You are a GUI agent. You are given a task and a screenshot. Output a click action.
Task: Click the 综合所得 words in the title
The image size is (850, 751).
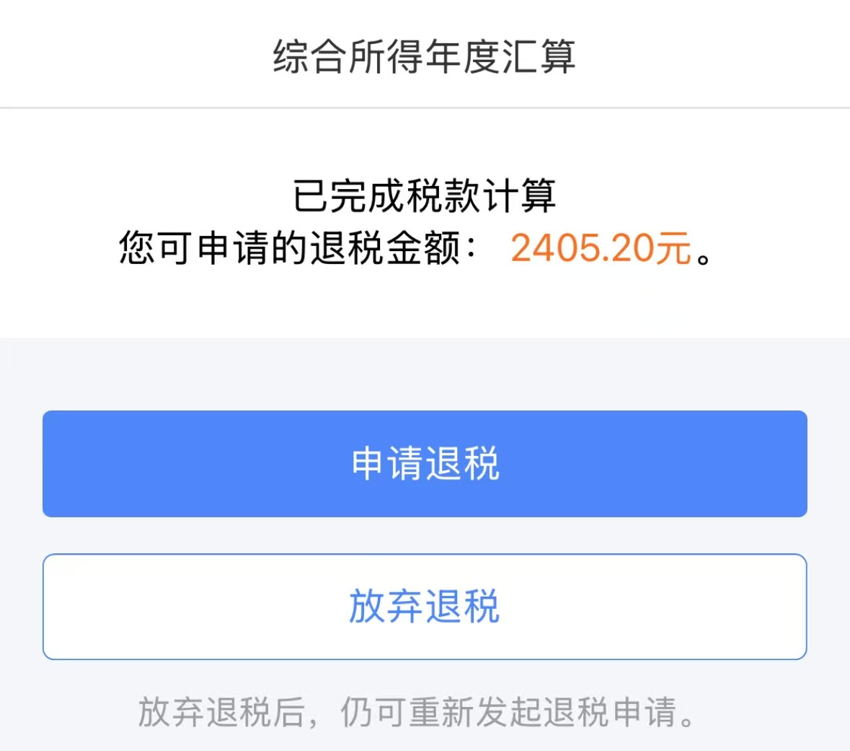pos(348,56)
